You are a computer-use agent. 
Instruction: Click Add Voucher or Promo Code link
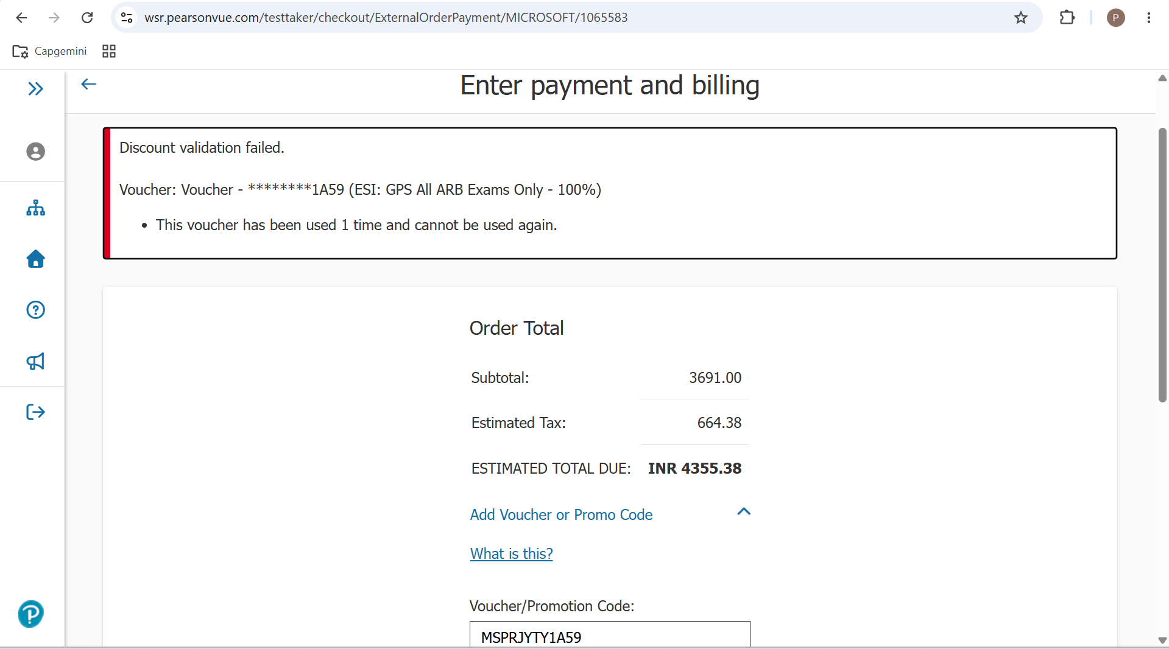click(561, 515)
